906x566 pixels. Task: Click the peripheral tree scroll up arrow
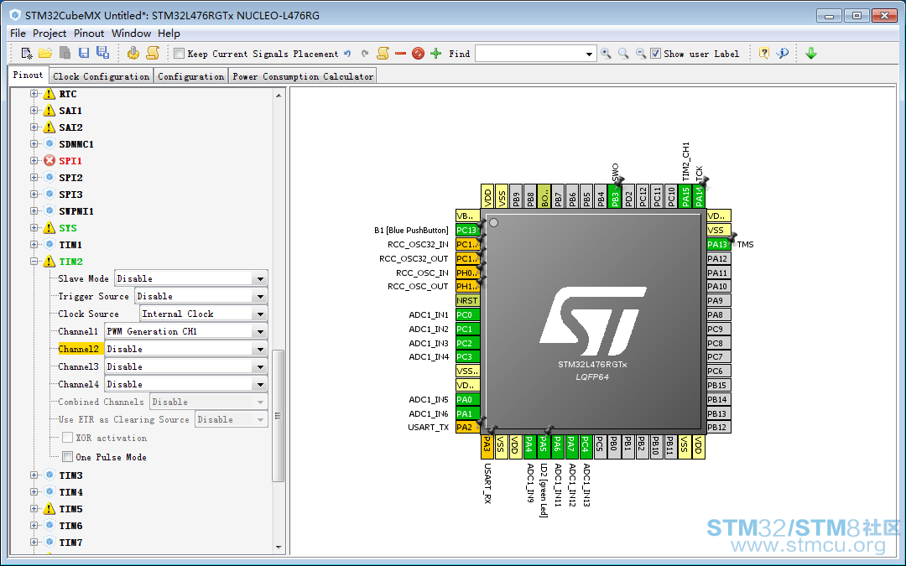(279, 96)
